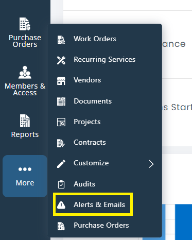Viewport: 192px width, 240px height.
Task: Open Purchase Orders in the left sidebar
Action: click(x=25, y=32)
